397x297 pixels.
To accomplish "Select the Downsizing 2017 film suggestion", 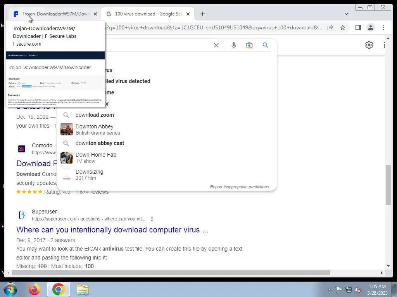I will point(167,174).
